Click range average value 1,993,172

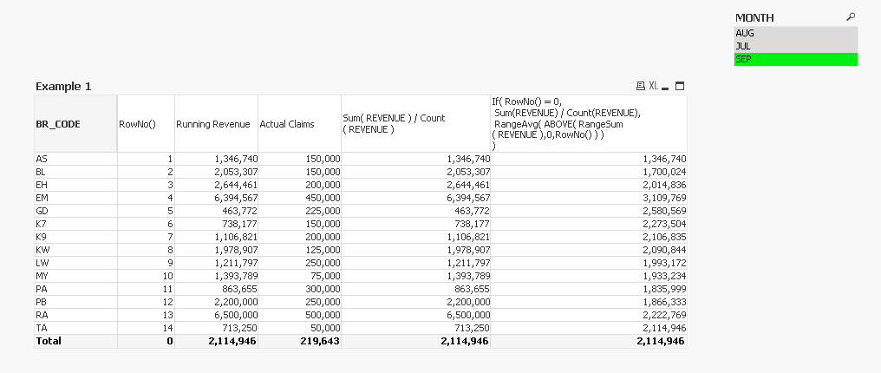click(664, 263)
